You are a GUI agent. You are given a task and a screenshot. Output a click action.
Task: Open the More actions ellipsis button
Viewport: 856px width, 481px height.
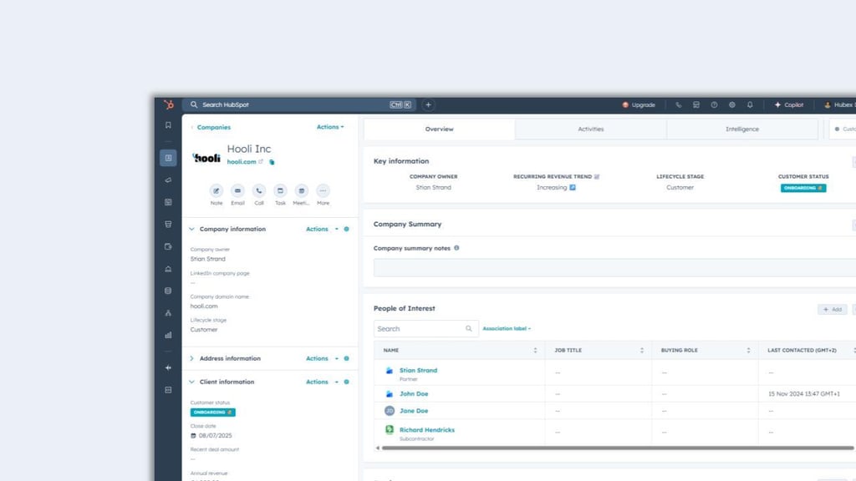(x=323, y=191)
